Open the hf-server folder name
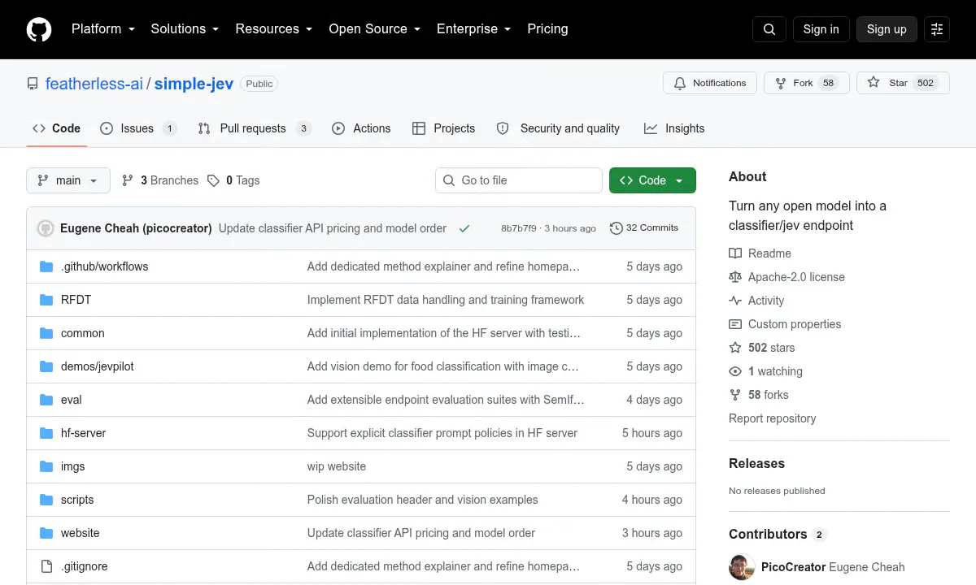Viewport: 976px width, 585px height. point(84,433)
